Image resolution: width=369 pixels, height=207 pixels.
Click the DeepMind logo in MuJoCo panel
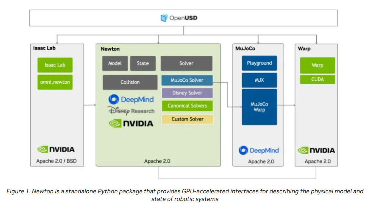259,150
